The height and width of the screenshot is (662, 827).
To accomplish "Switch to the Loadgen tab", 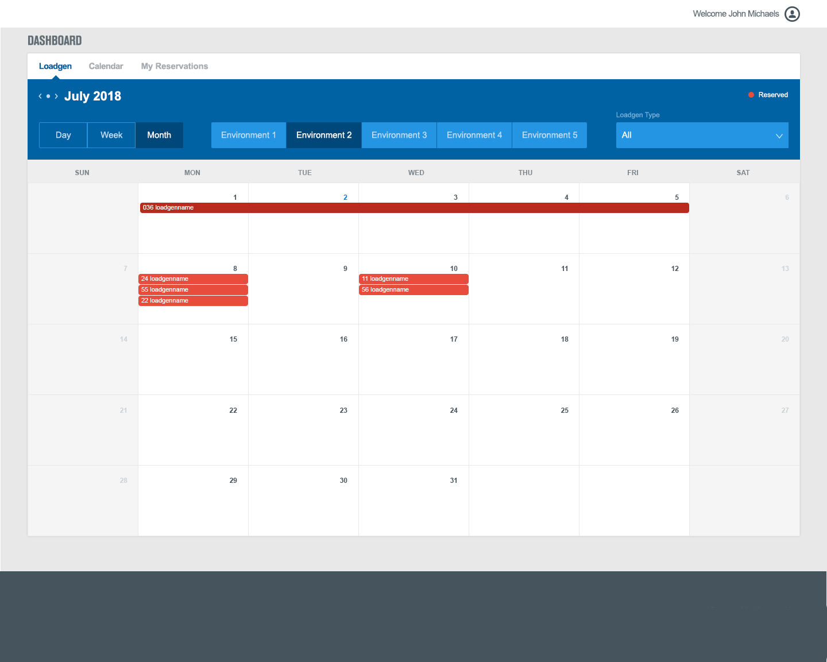I will [x=55, y=66].
